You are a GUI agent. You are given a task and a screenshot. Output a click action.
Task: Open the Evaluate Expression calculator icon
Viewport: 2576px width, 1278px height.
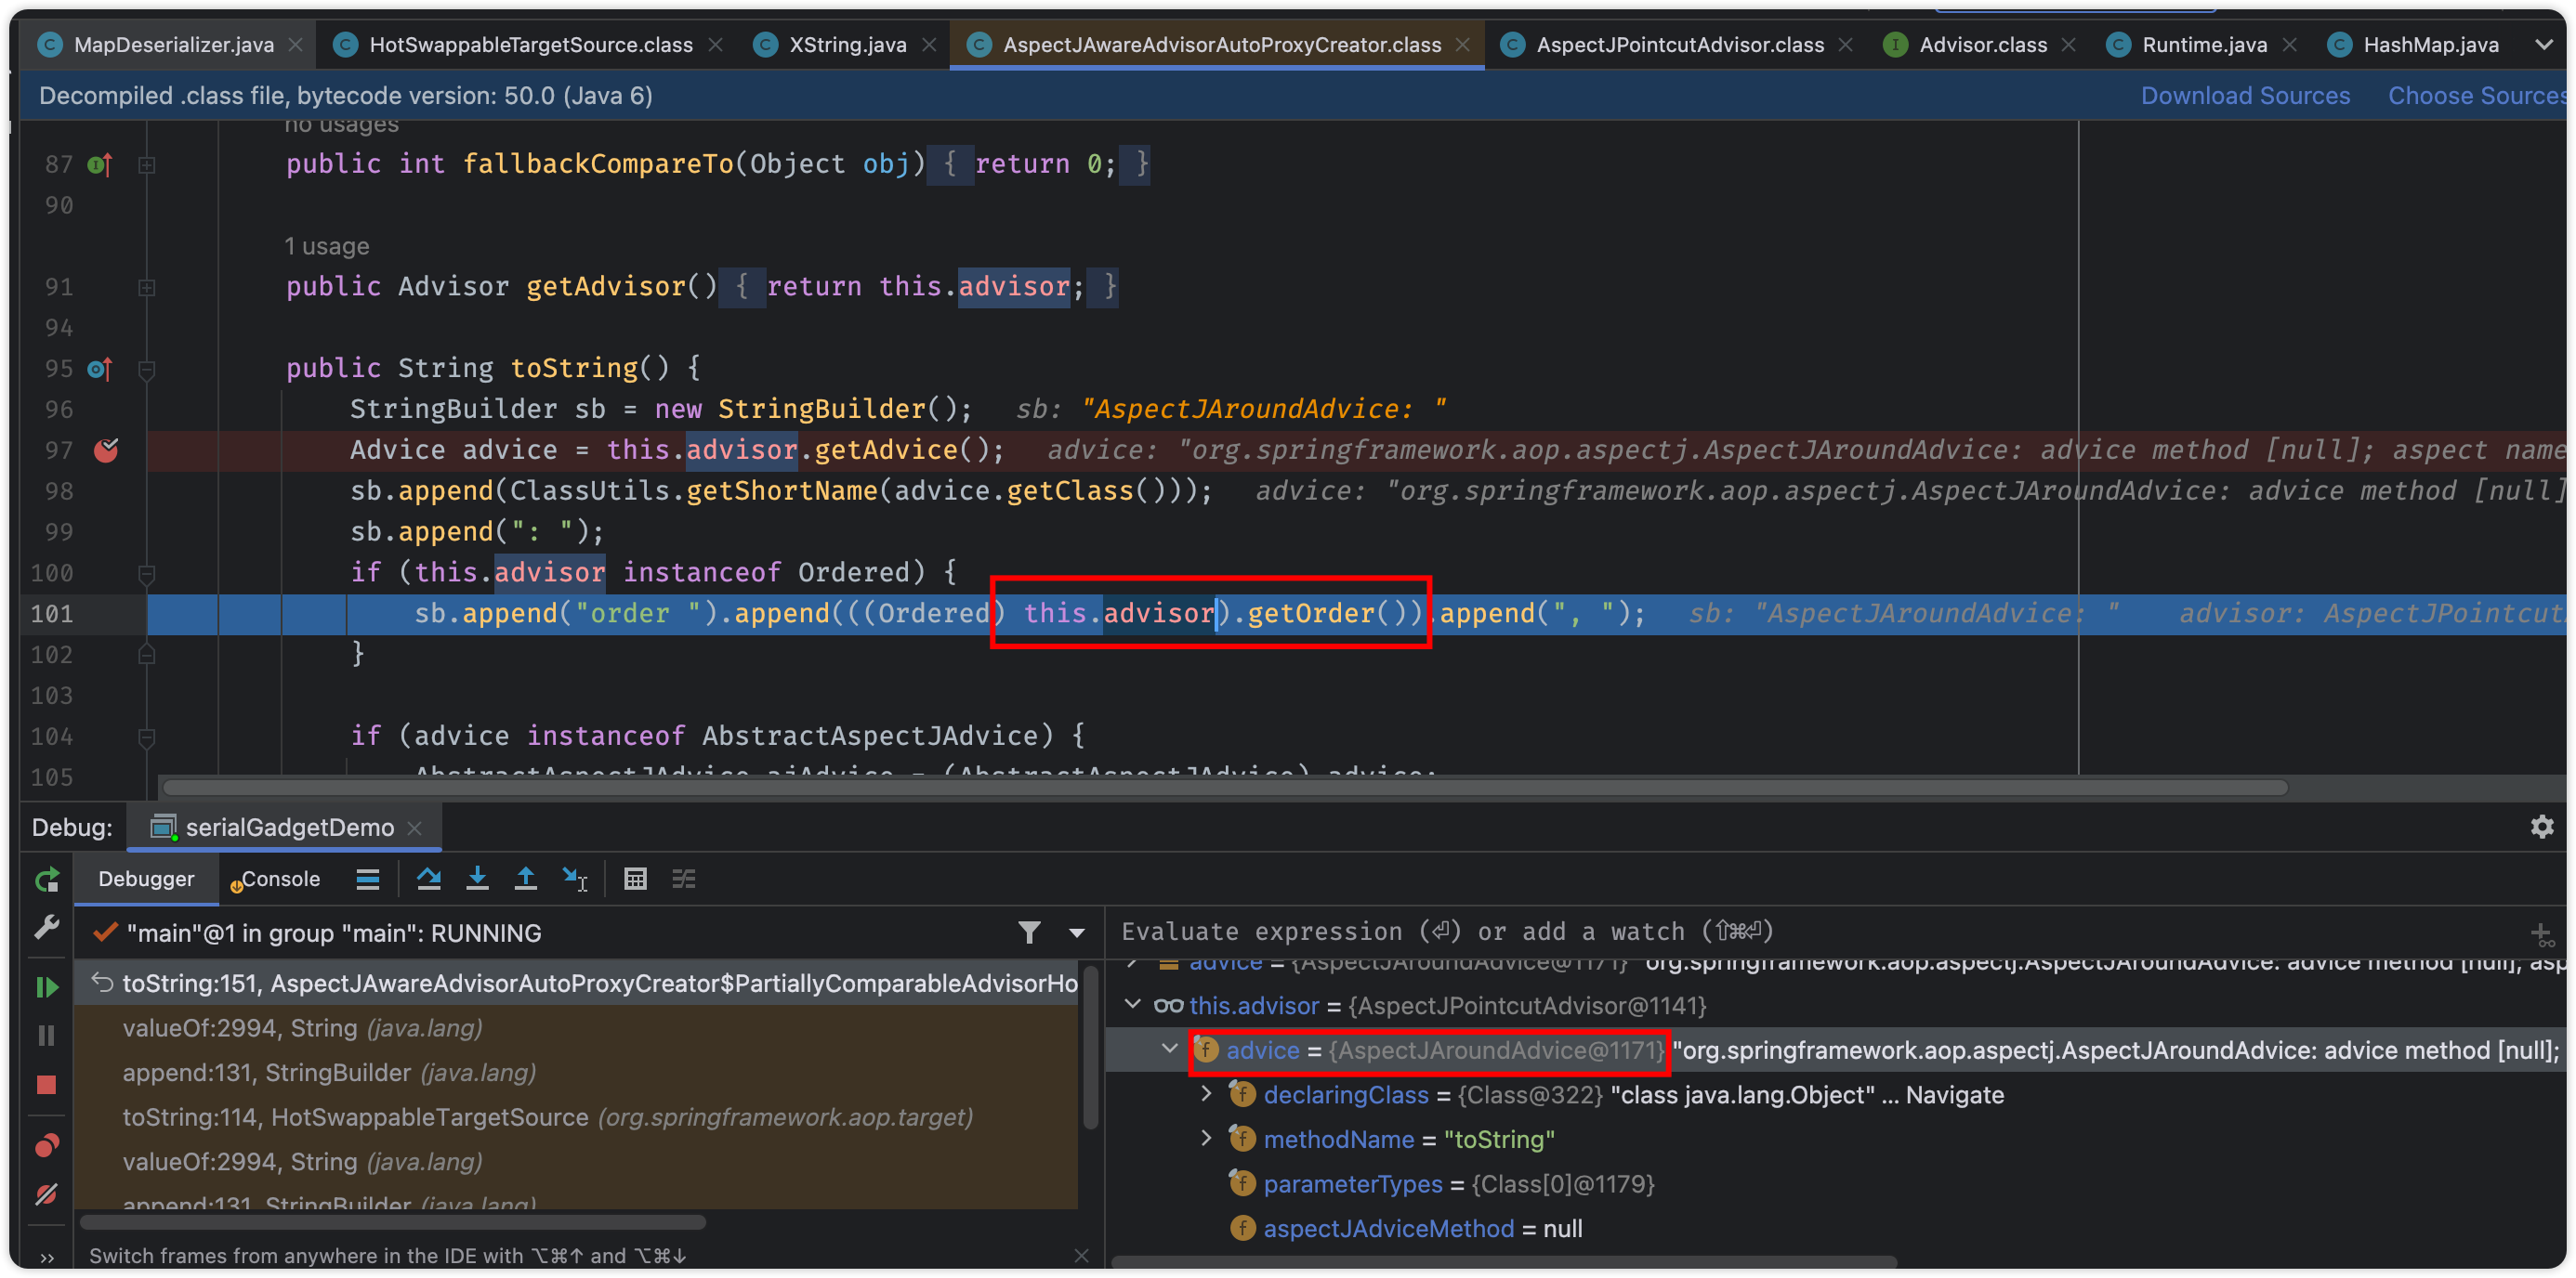(x=635, y=880)
